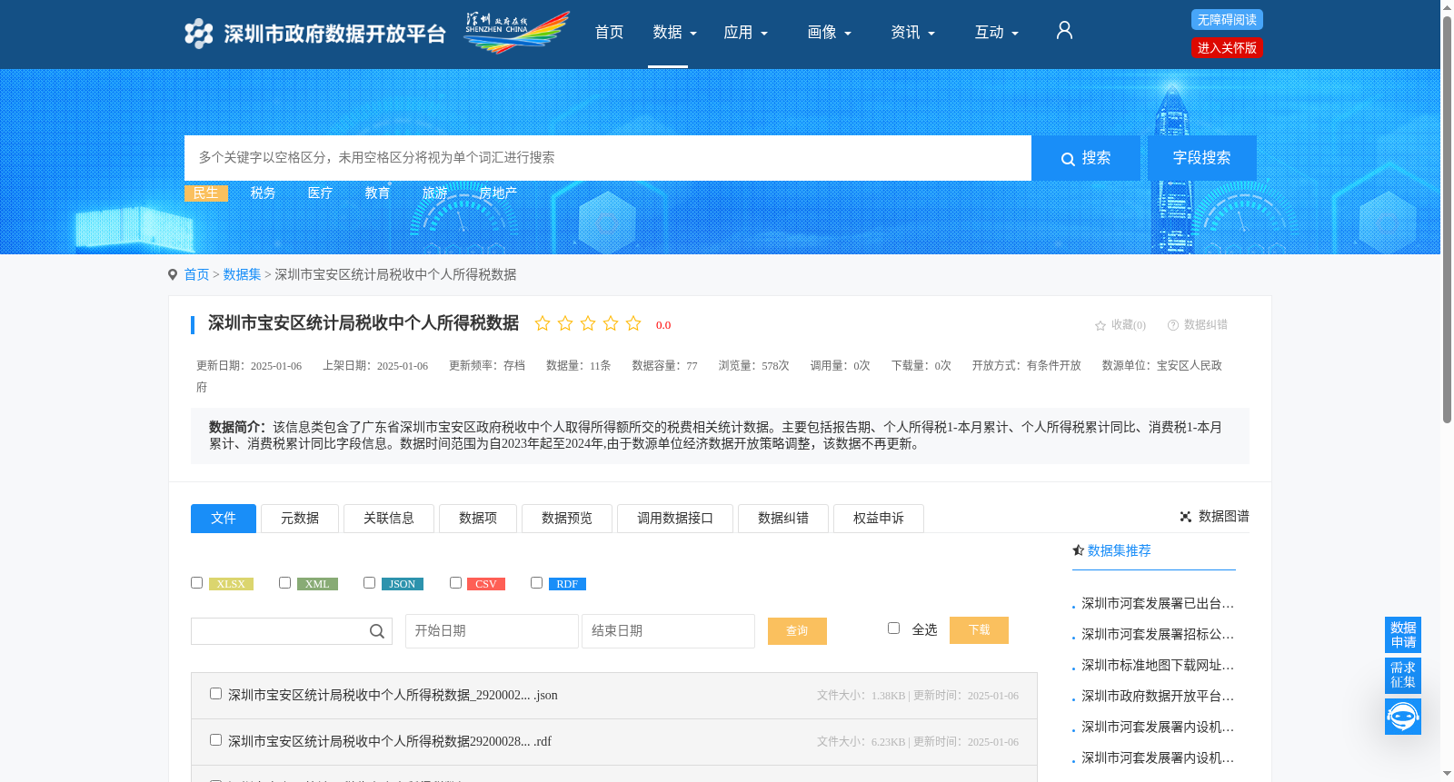
Task: Click the 数据纠错 question mark icon
Action: point(1173,325)
